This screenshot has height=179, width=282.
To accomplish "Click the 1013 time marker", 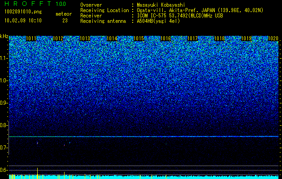I will point(85,38).
